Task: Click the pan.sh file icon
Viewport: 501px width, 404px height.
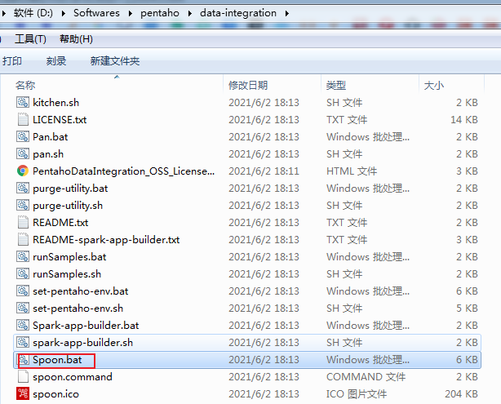Action: [x=23, y=153]
